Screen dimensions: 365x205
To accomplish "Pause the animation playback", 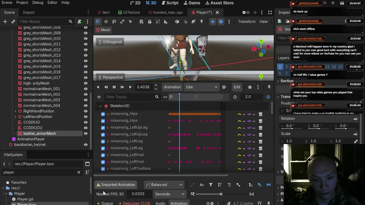I will click(x=114, y=87).
